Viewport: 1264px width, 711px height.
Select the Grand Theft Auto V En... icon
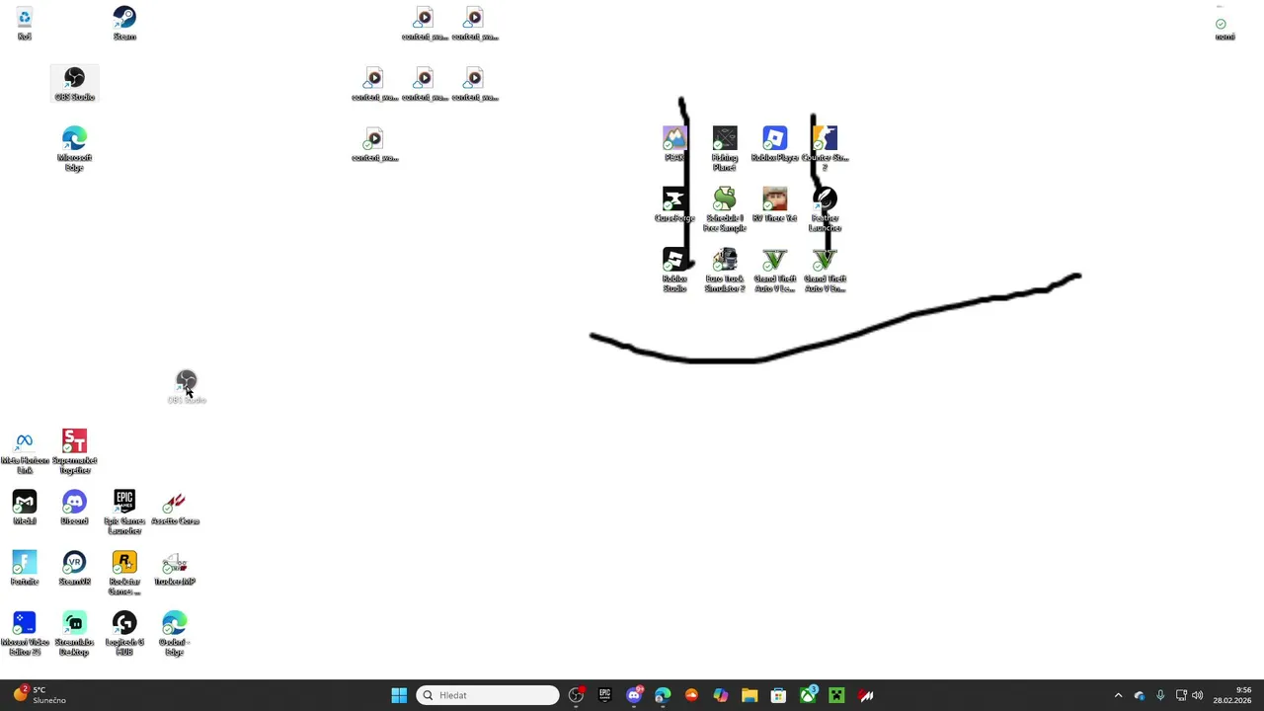826,270
